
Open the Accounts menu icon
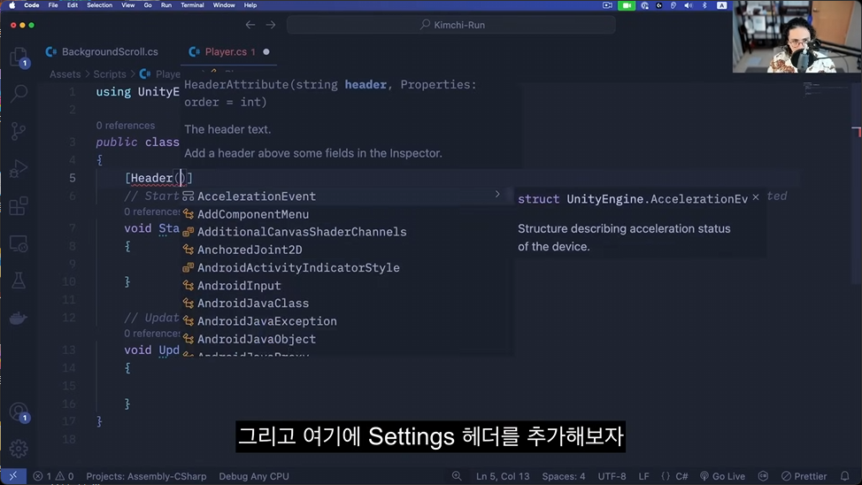(x=19, y=412)
